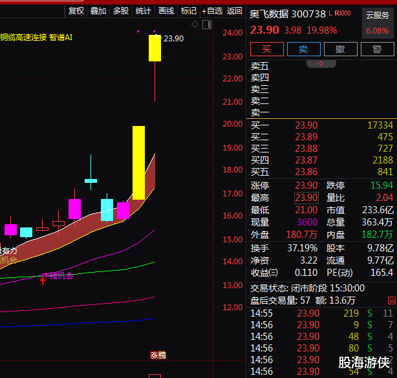Activate the 画线 drawing tool
This screenshot has width=397, height=378.
click(x=166, y=11)
